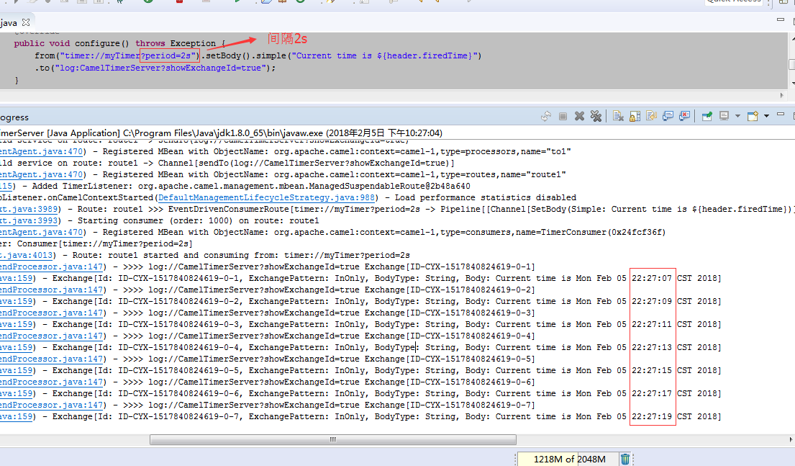Open ava:159 link on 22:27:07 row

coord(17,278)
